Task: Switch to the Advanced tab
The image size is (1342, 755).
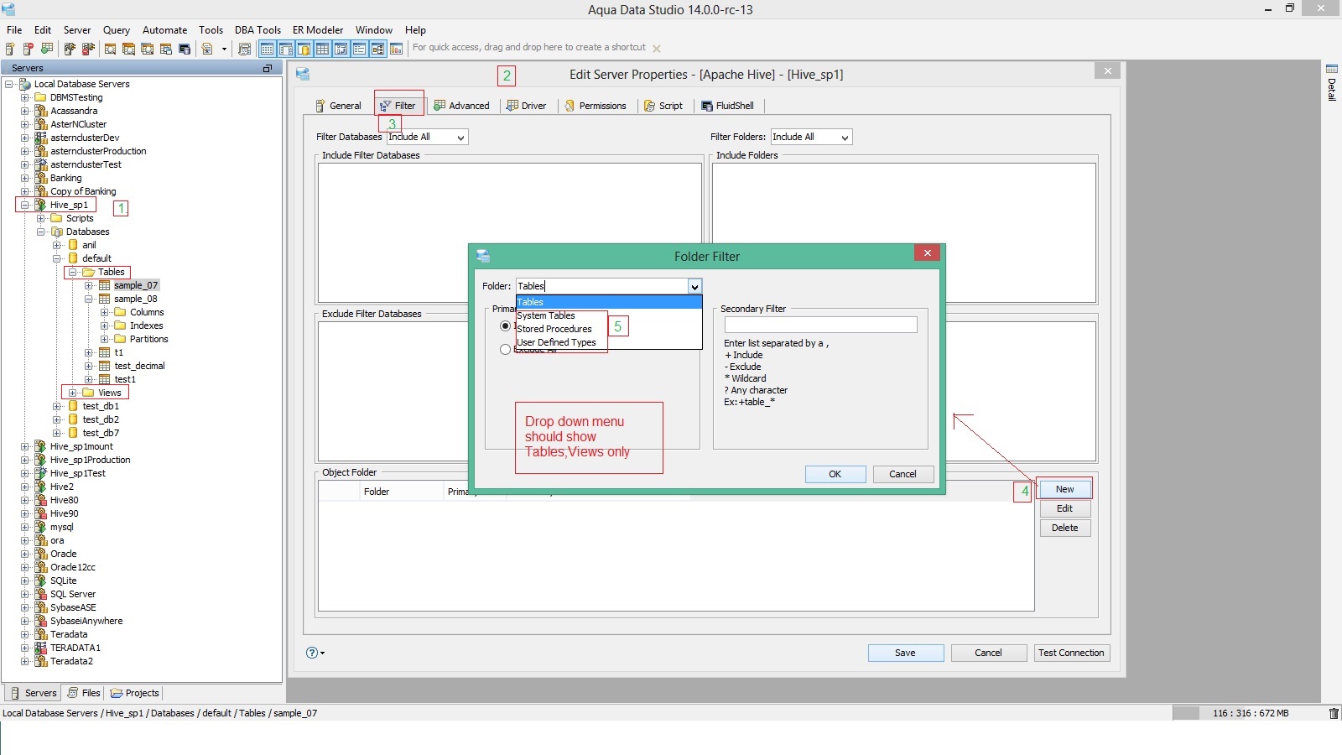Action: point(462,106)
